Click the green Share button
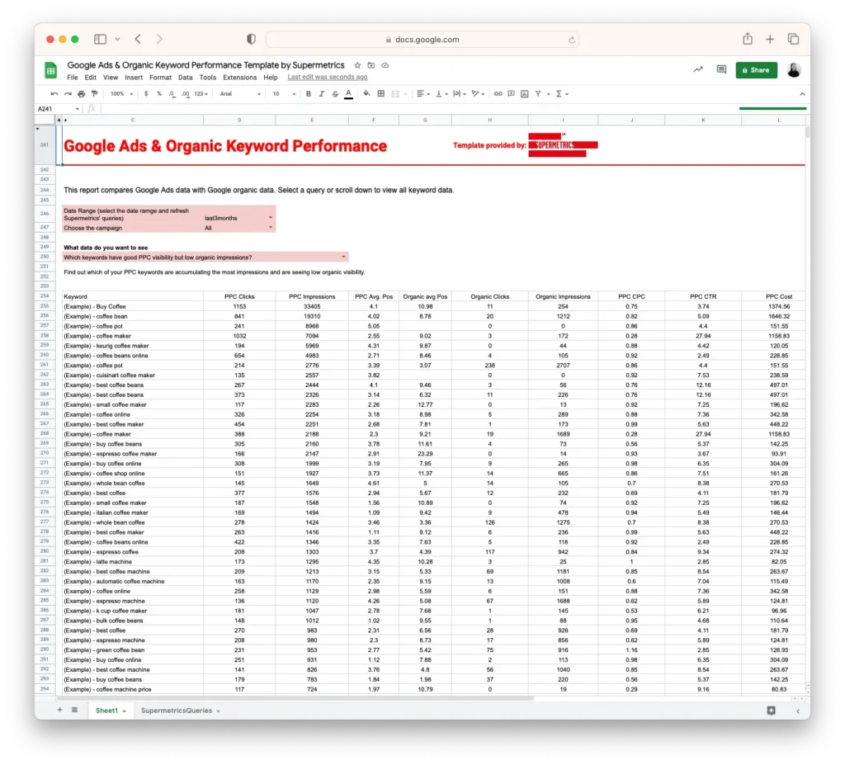 pyautogui.click(x=756, y=70)
